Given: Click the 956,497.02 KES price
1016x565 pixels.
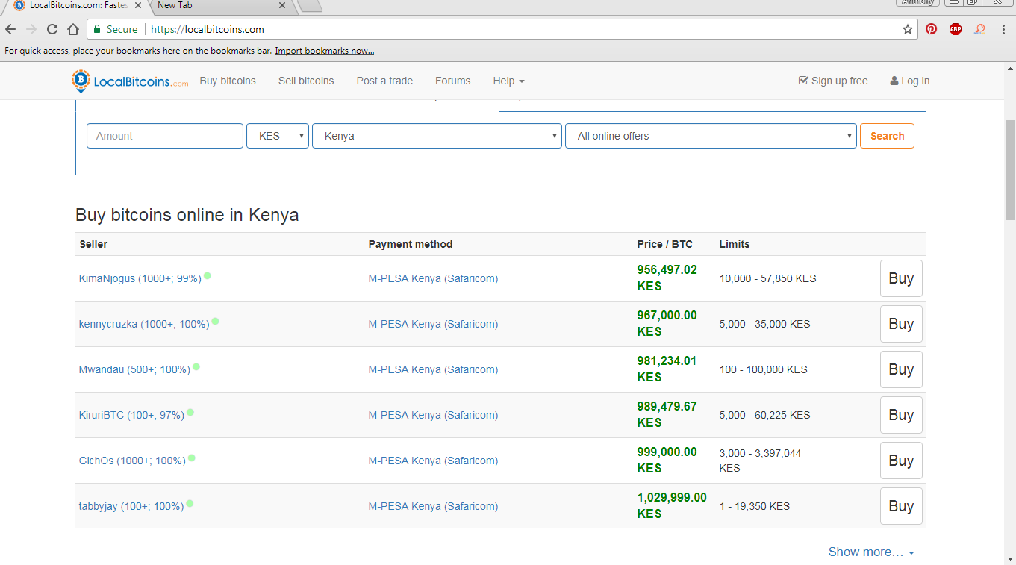Looking at the screenshot, I should pos(667,278).
